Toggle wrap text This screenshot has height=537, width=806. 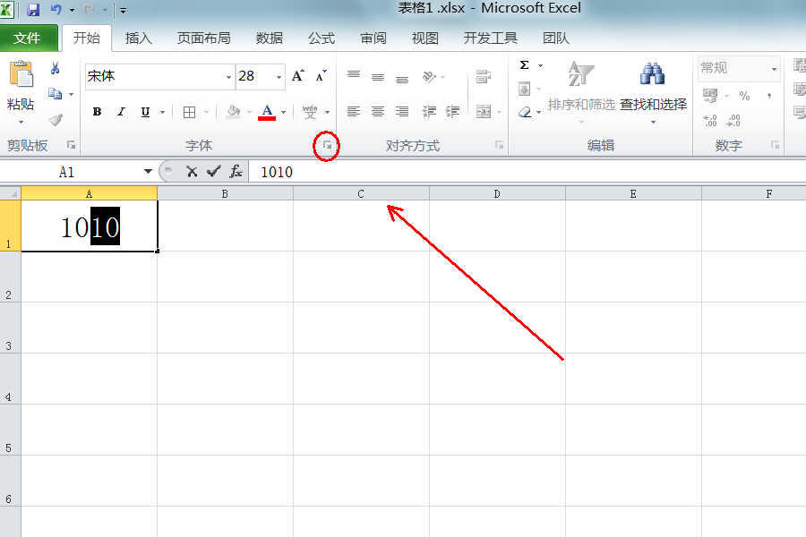484,77
